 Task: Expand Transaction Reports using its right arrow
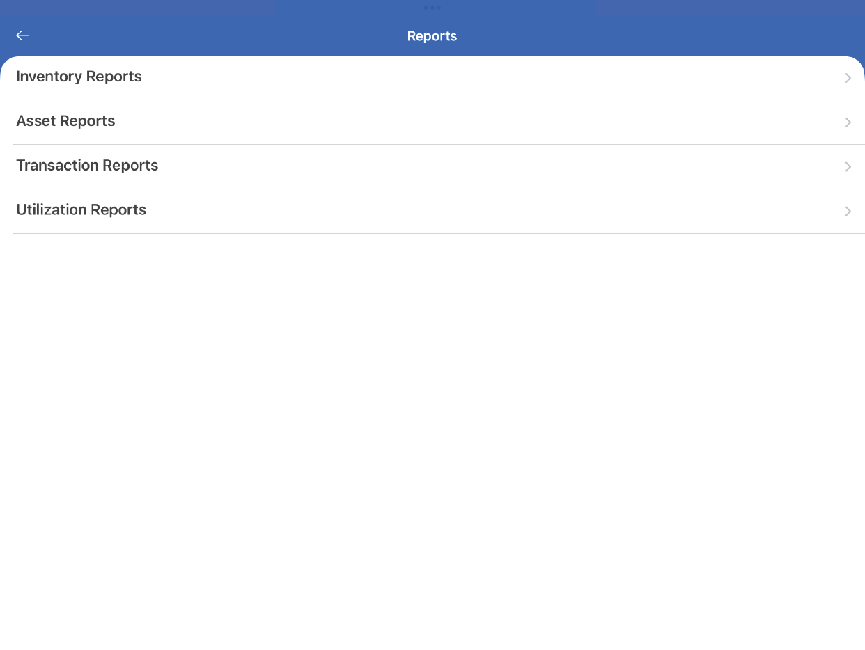[x=848, y=167]
